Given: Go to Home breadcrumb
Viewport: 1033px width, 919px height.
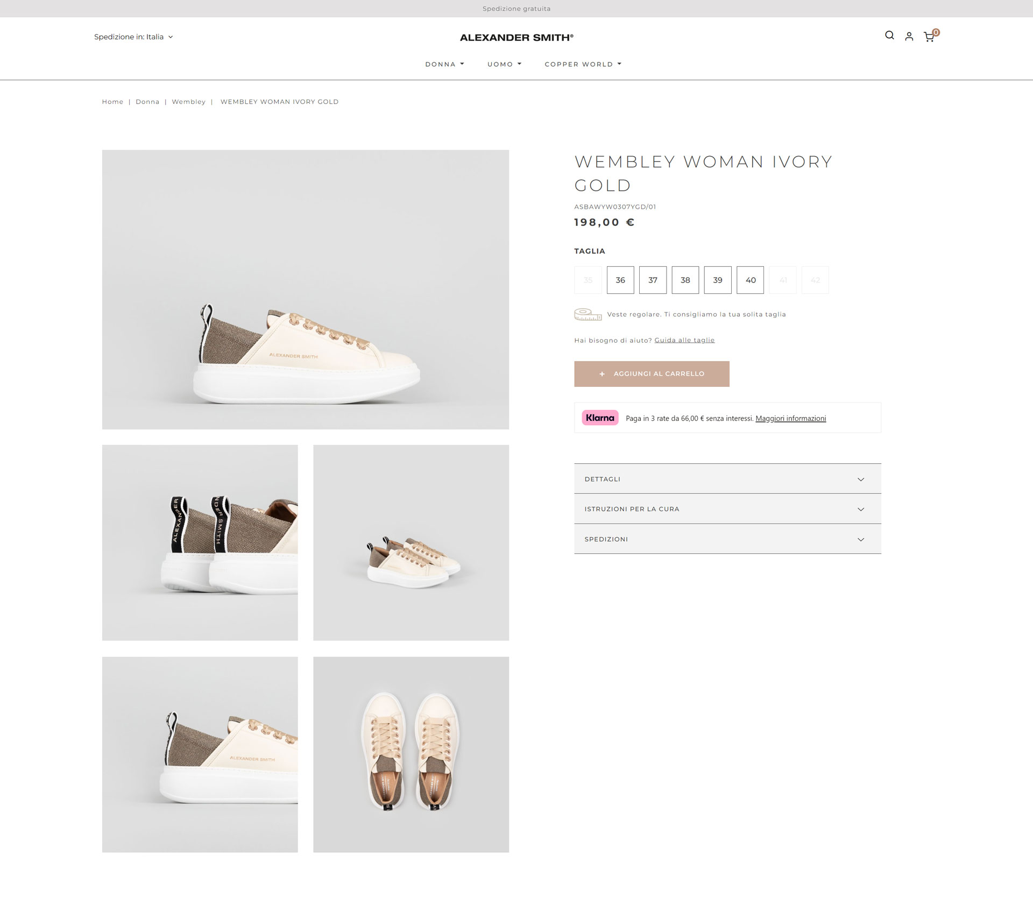Looking at the screenshot, I should click(112, 102).
